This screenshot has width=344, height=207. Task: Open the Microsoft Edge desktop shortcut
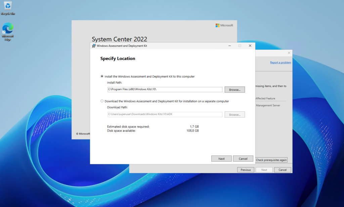8,32
